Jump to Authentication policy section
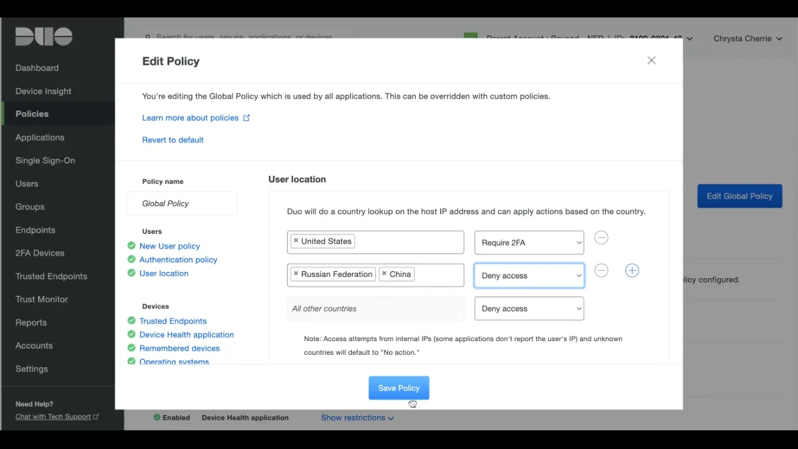The height and width of the screenshot is (449, 798). [x=178, y=260]
